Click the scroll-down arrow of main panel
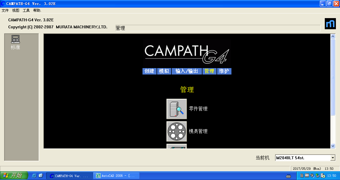Viewport: 340px width, 180px height. [x=333, y=146]
